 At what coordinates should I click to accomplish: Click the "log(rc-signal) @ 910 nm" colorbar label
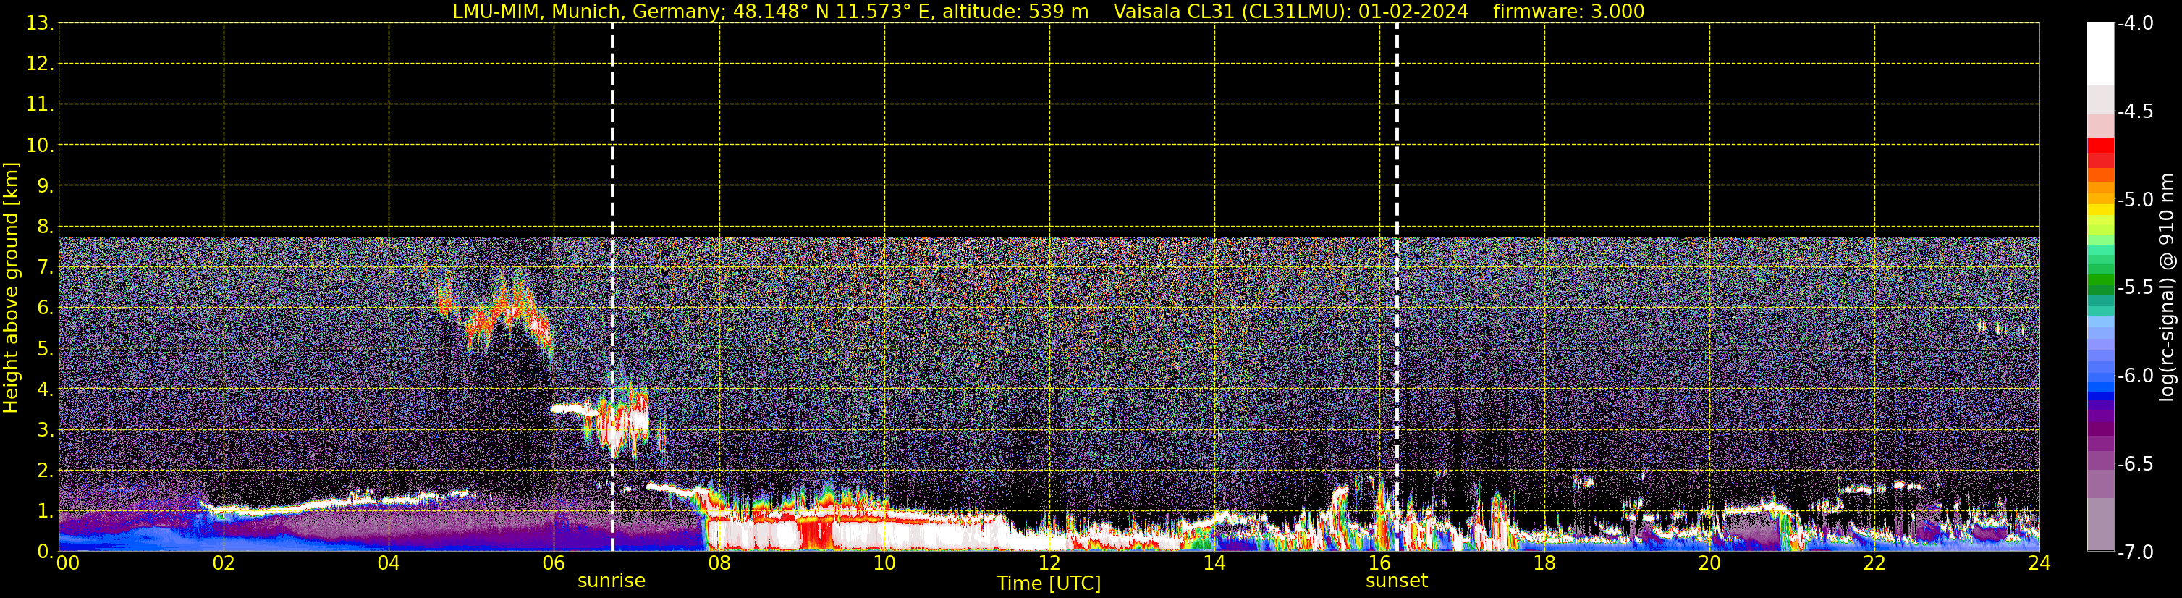(2167, 287)
